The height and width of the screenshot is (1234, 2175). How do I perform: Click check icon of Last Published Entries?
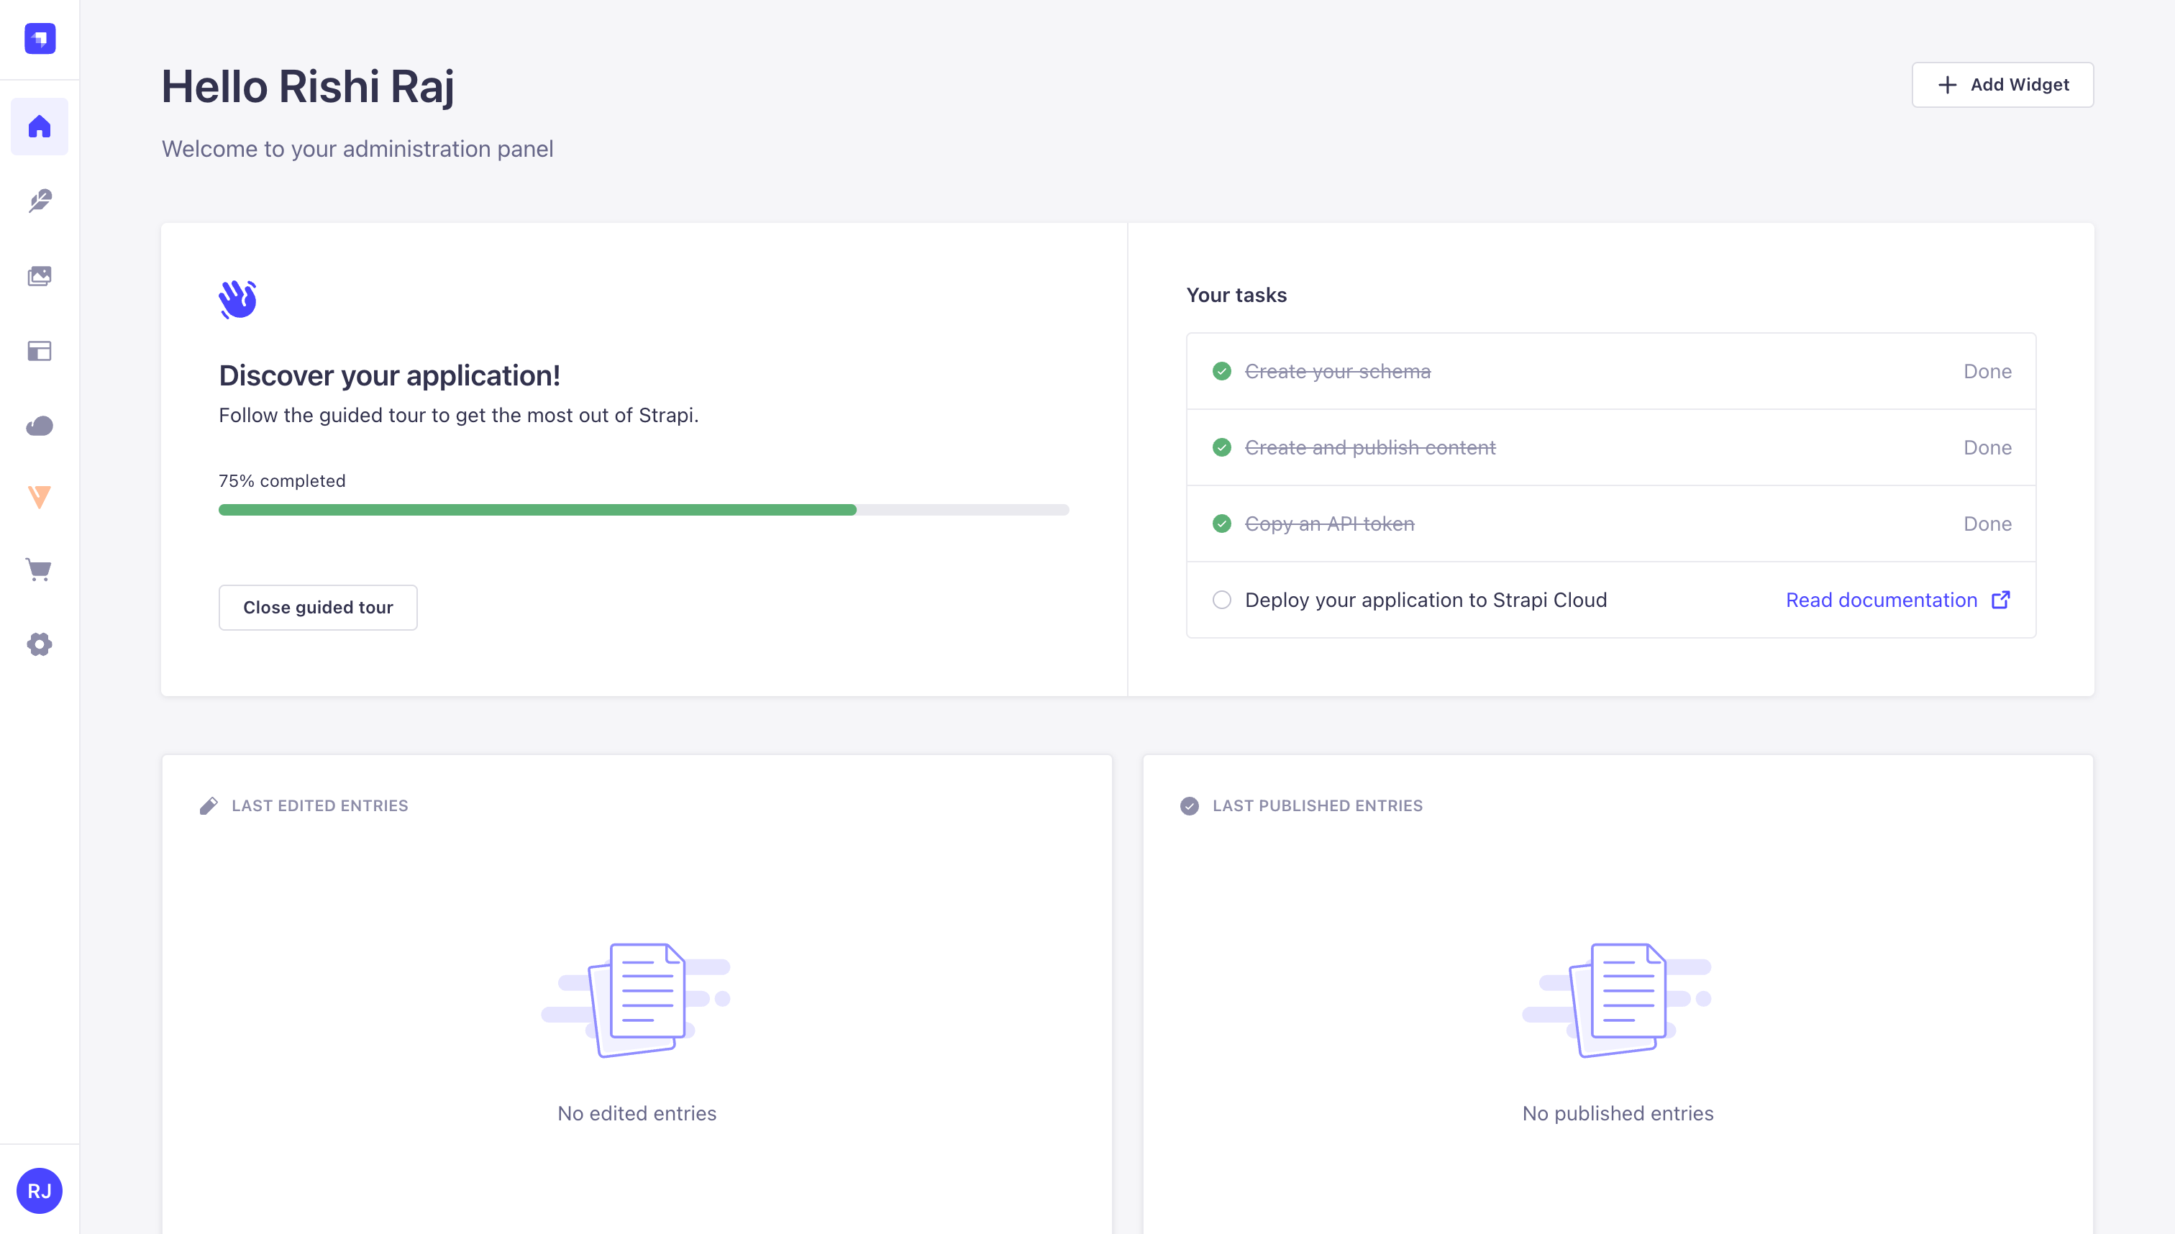tap(1189, 805)
